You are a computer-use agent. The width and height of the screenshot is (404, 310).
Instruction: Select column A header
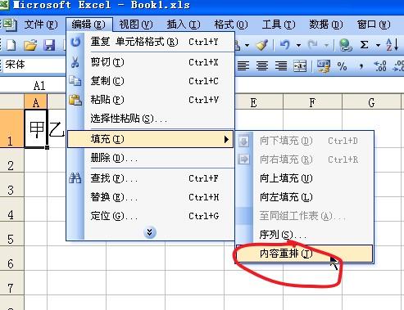point(36,103)
